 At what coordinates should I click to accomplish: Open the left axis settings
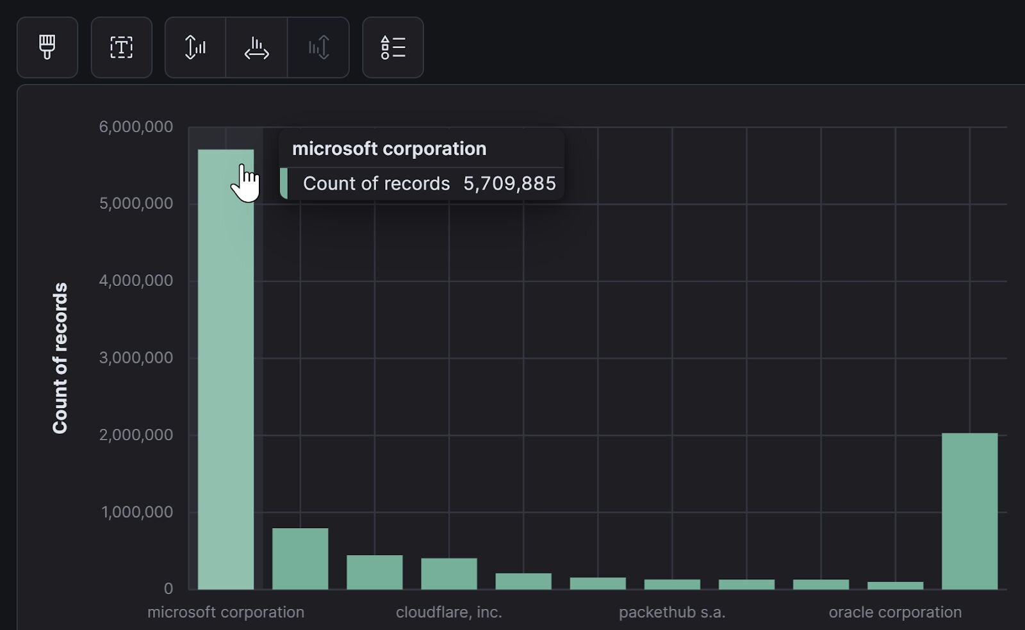coord(195,47)
